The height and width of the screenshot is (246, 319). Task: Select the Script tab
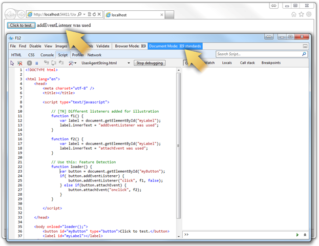63,55
